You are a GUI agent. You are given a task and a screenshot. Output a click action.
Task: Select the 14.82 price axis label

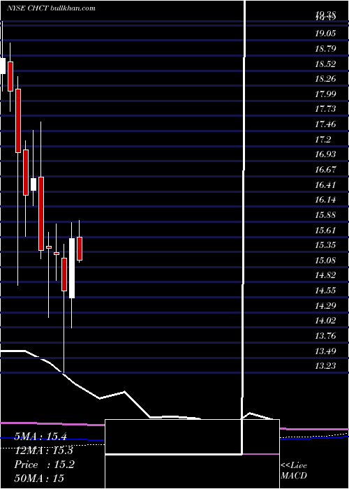pyautogui.click(x=325, y=275)
